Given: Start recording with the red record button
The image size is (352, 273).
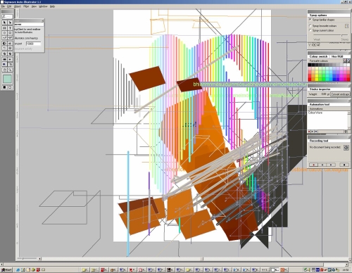Looking at the screenshot, I should (313, 165).
